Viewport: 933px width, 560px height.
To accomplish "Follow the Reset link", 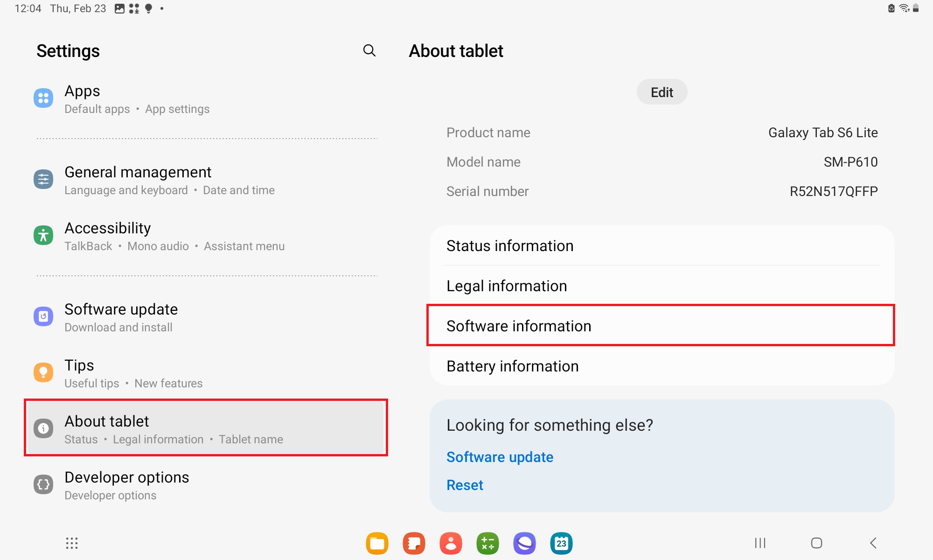I will click(465, 485).
